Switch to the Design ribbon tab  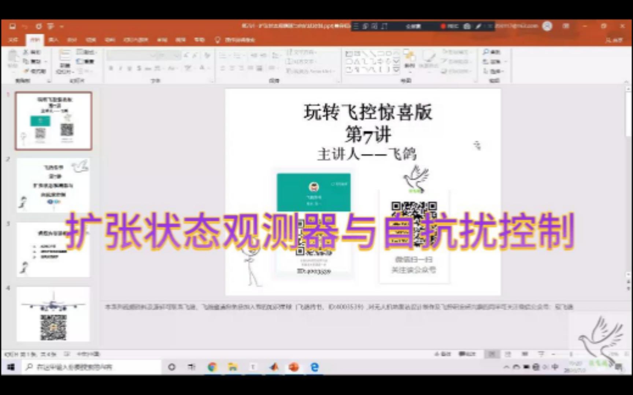tap(72, 39)
